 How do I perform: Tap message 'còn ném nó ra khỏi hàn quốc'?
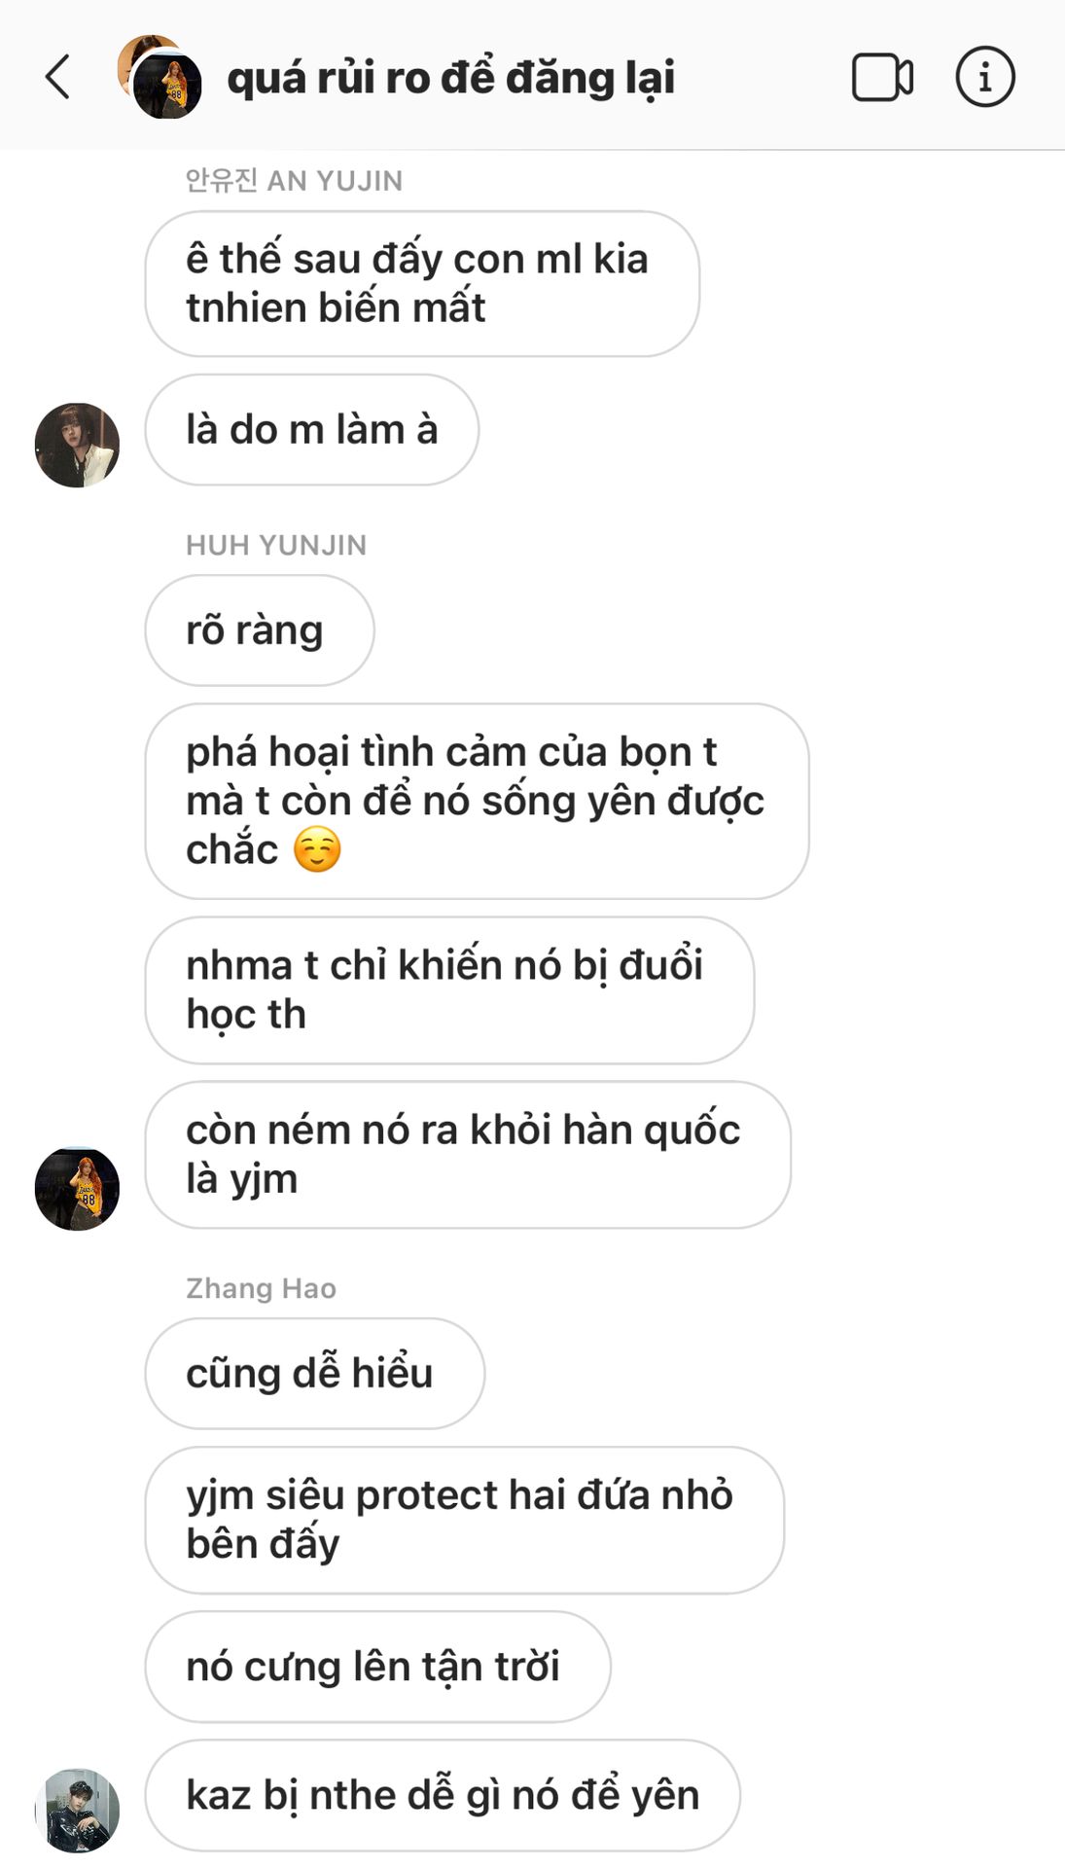tap(468, 1155)
